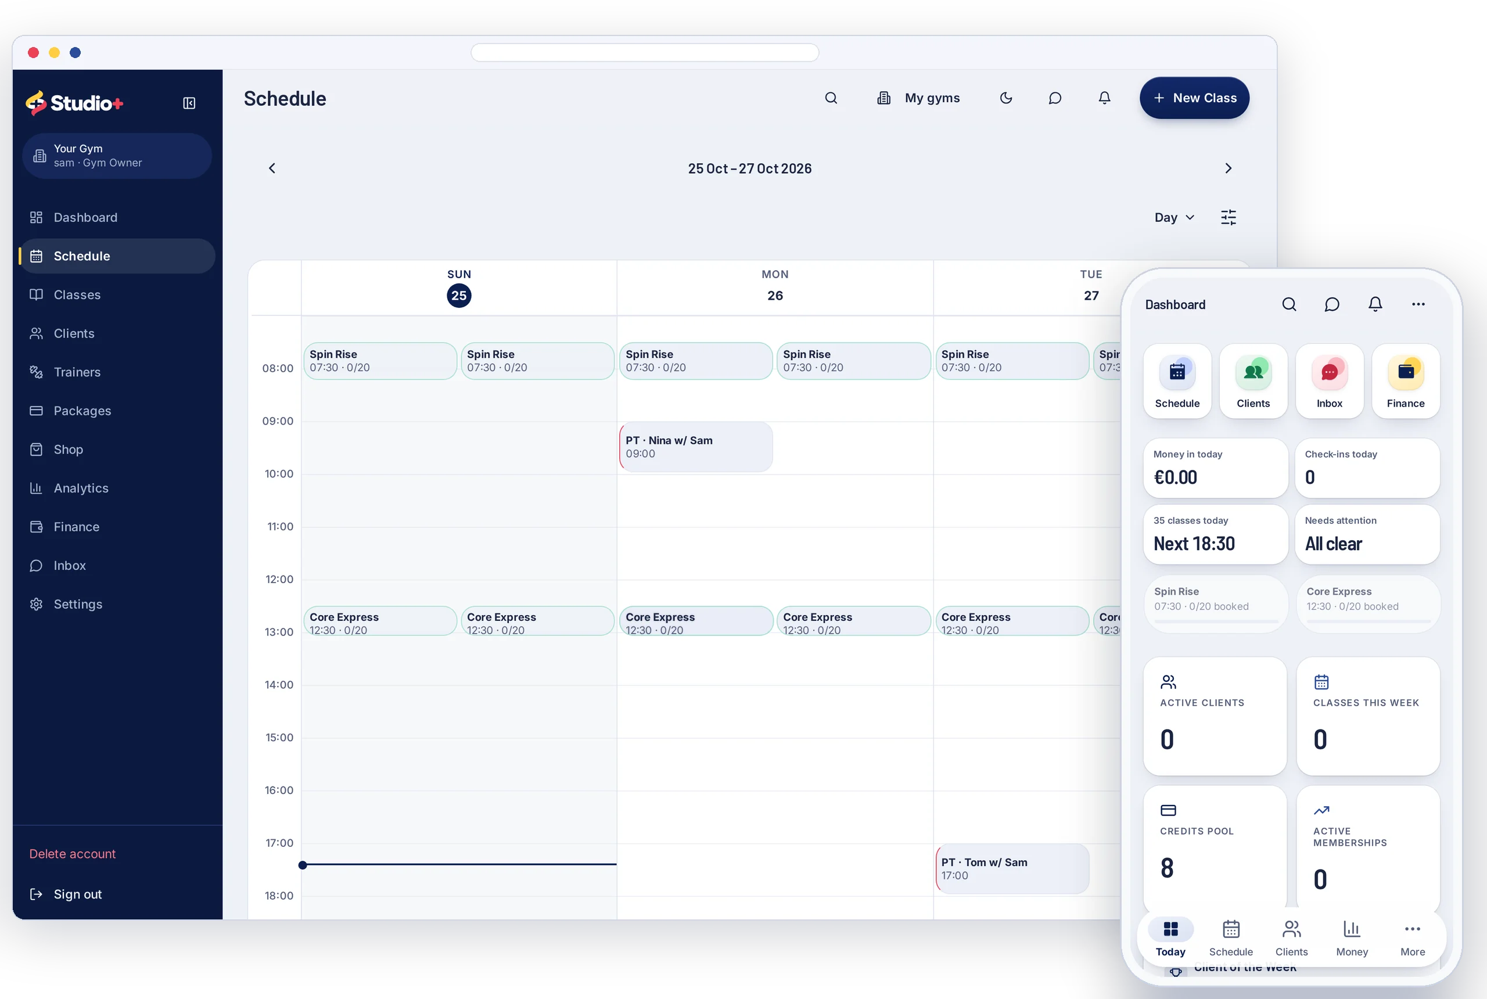Select Monday 26 date header
Viewport: 1487px width, 999px height.
pyautogui.click(x=775, y=288)
